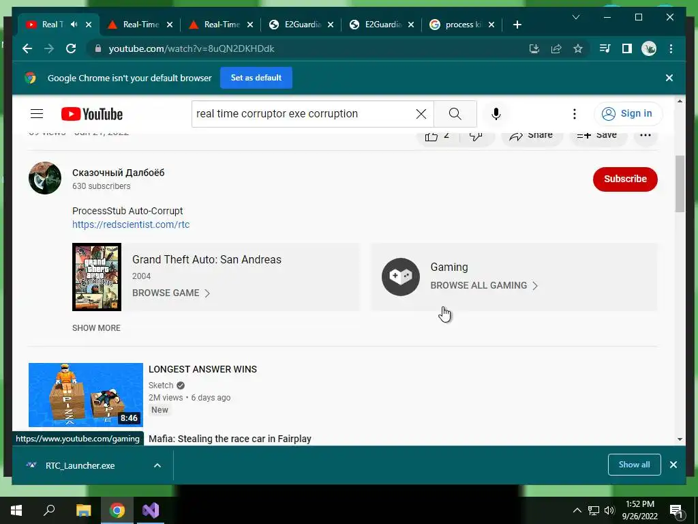The height and width of the screenshot is (524, 698).
Task: Click the share page icon in address bar
Action: click(556, 48)
